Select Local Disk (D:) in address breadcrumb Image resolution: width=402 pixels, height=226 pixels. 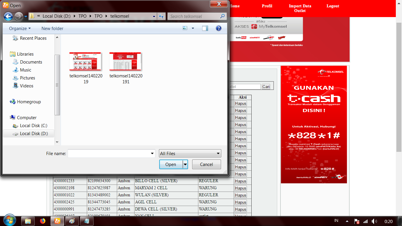(x=57, y=16)
